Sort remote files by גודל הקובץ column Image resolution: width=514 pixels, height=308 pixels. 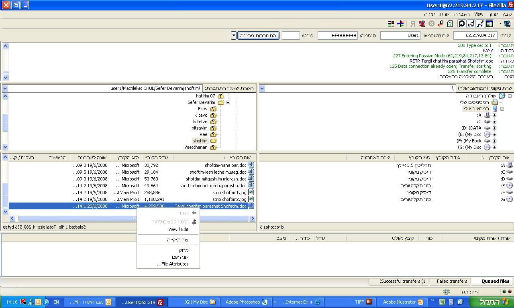[157, 158]
